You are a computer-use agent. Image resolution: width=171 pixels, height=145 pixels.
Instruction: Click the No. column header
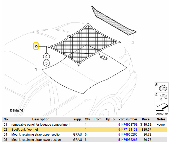[6, 119]
